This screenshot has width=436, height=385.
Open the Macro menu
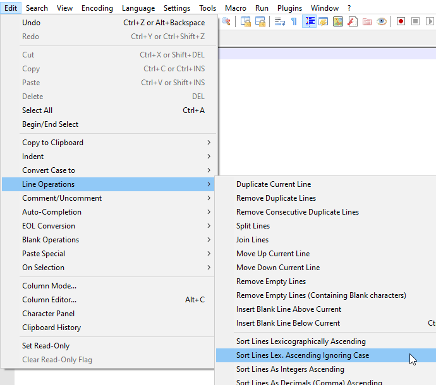[x=236, y=8]
